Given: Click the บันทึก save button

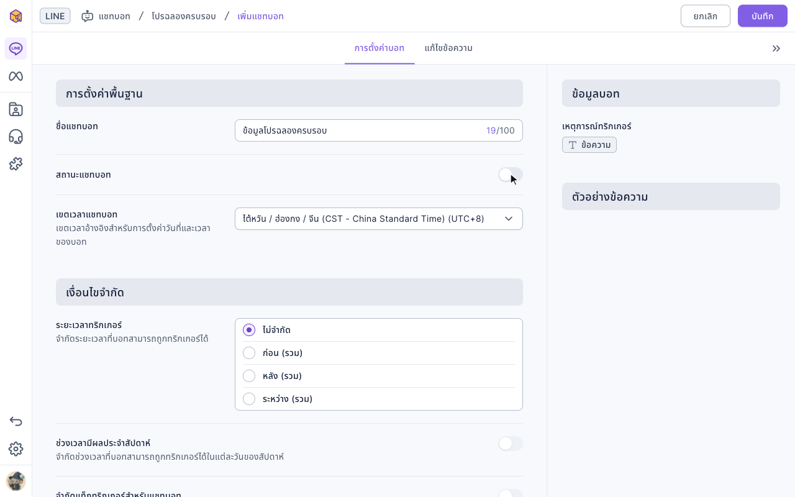Looking at the screenshot, I should point(763,16).
